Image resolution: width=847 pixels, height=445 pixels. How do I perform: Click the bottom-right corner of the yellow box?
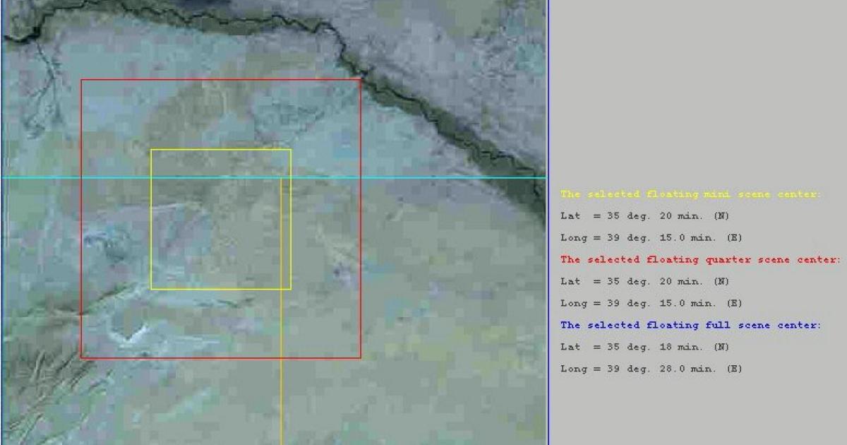[289, 289]
